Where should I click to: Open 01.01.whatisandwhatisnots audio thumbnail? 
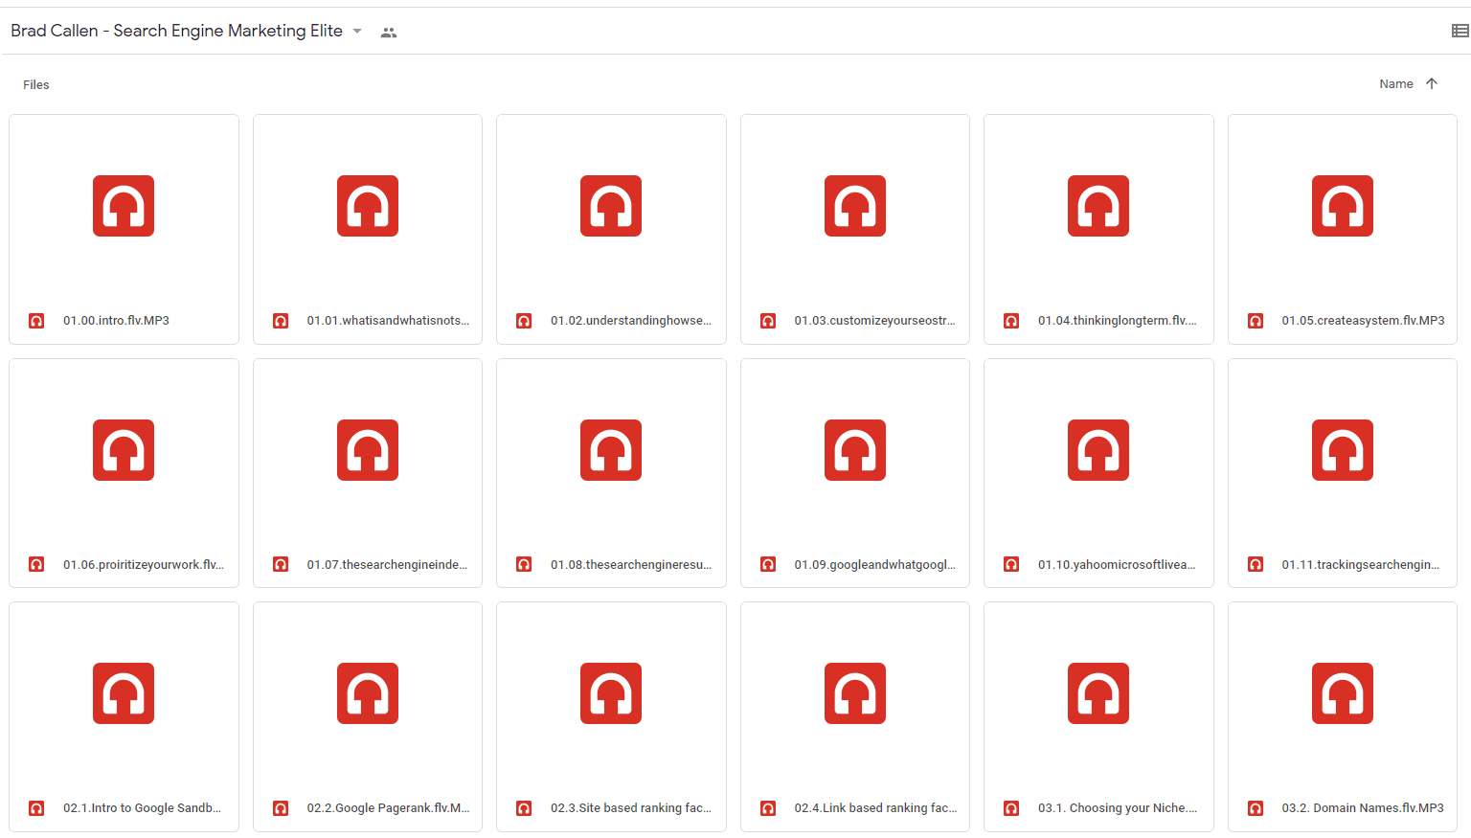[x=368, y=206]
